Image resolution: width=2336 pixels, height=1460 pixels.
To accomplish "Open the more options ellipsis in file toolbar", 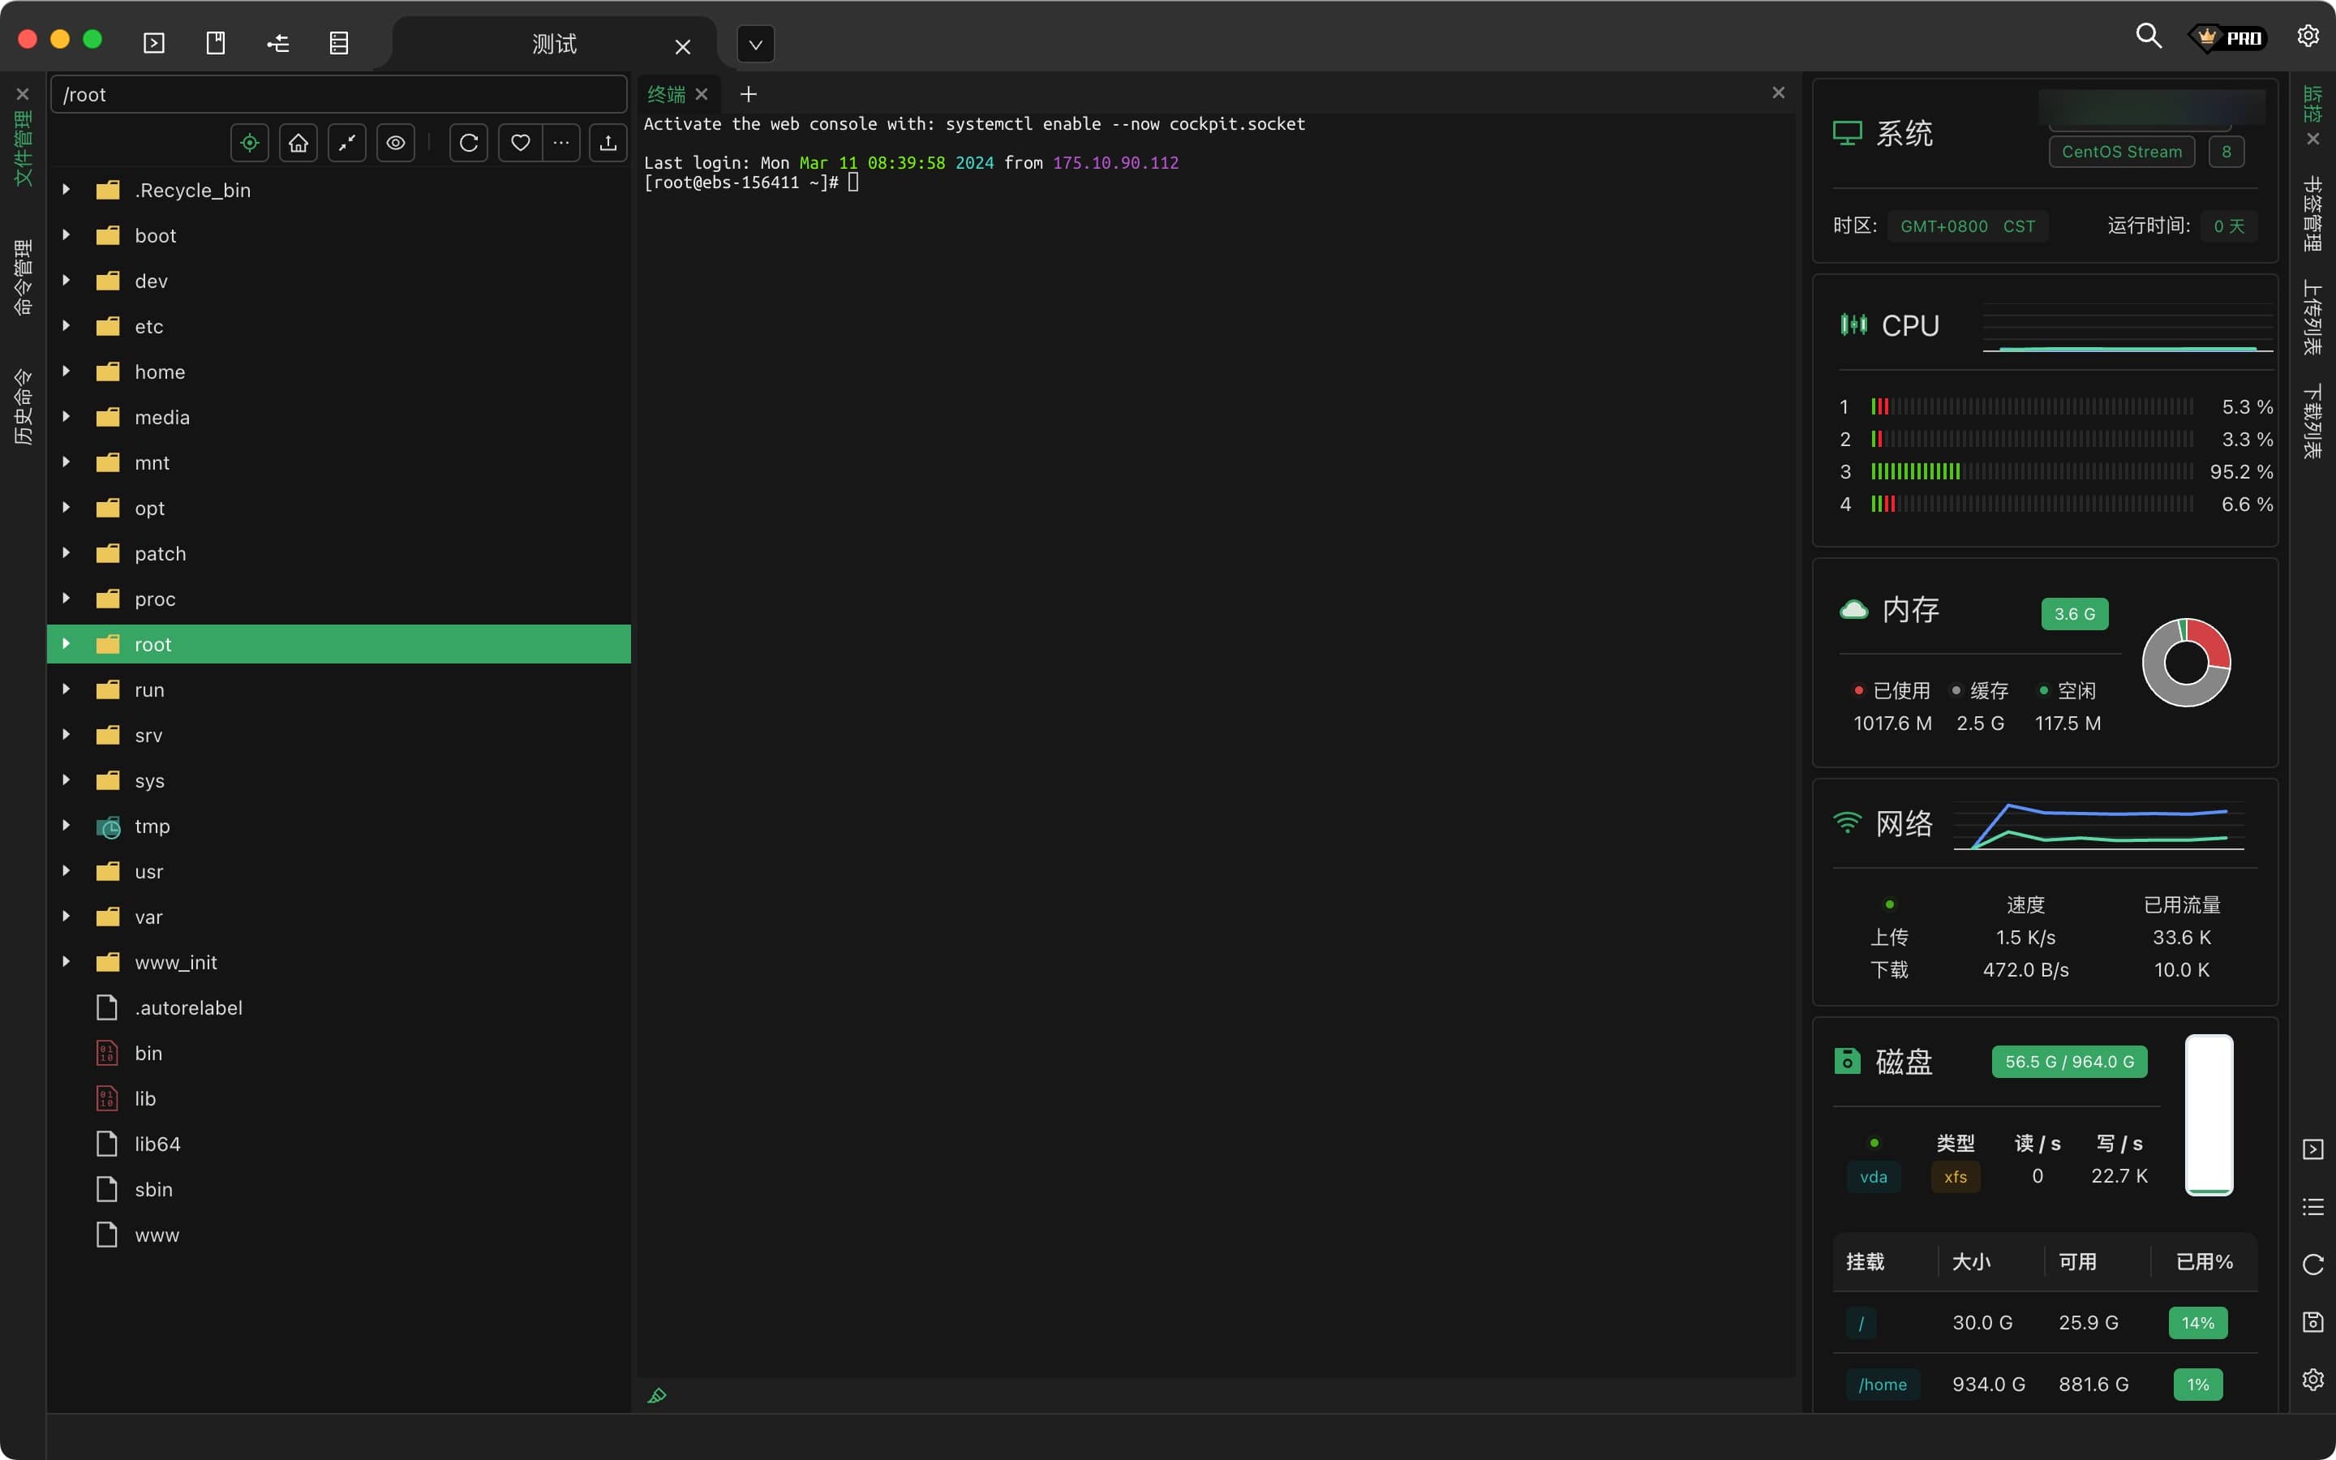I will point(560,143).
